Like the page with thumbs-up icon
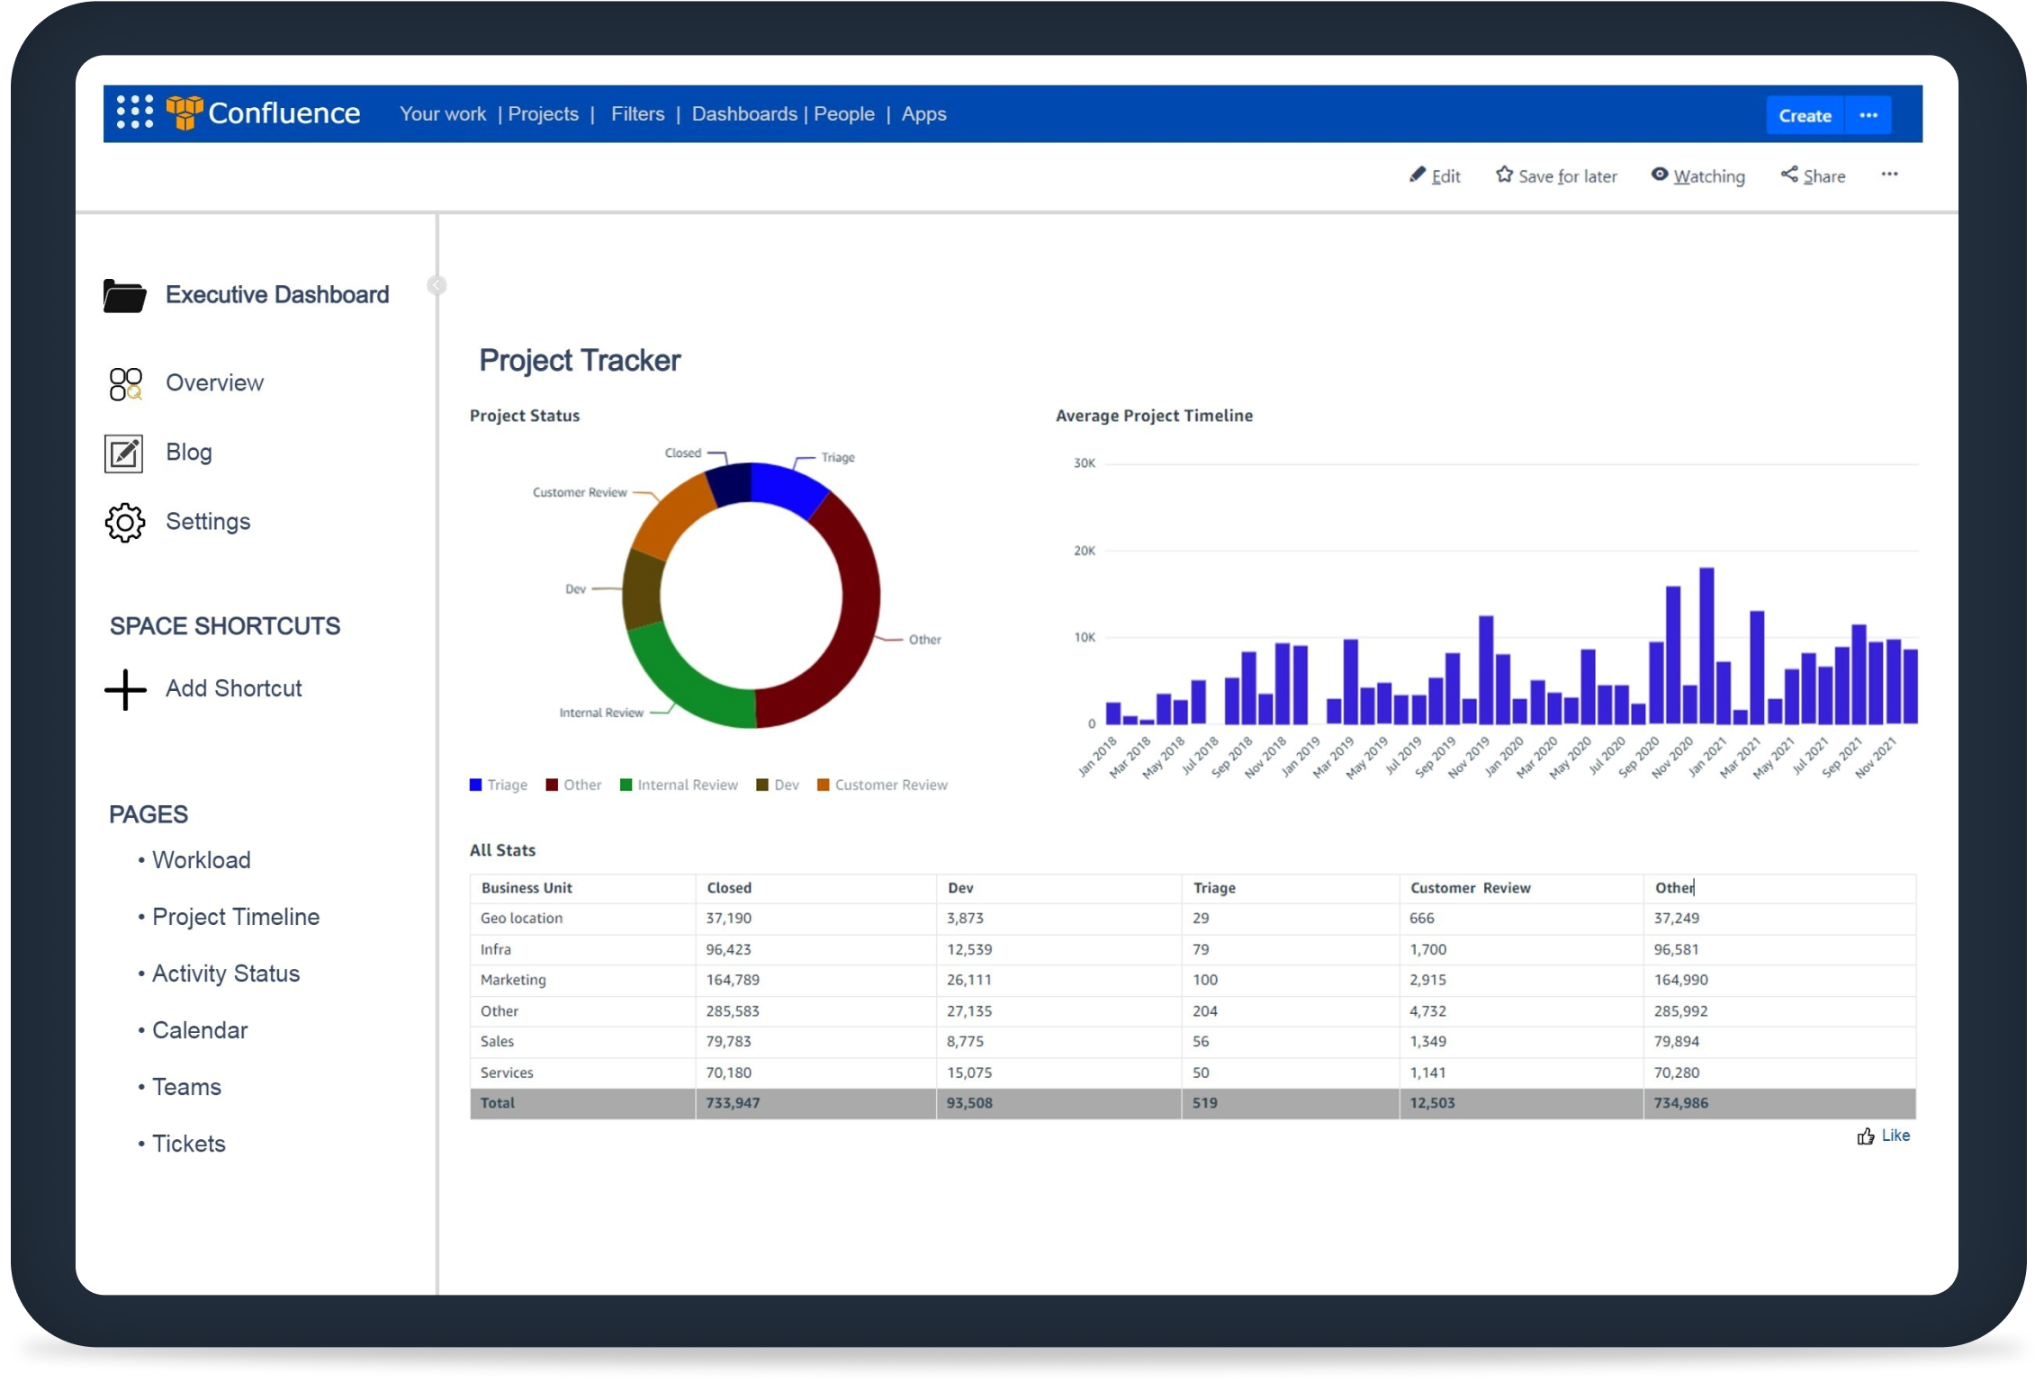The width and height of the screenshot is (2044, 1382). (1866, 1136)
